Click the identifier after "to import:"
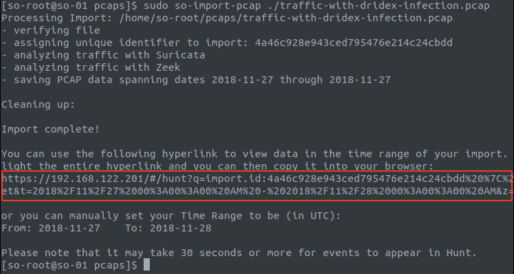The image size is (514, 274). 354,43
